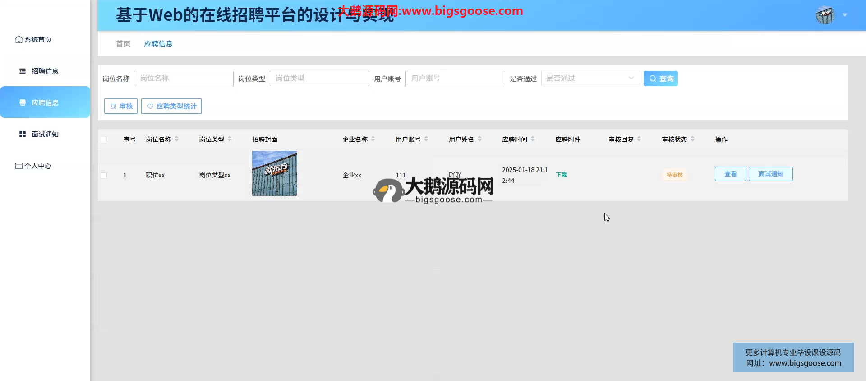Click the home icon beside 系统首页
This screenshot has height=381, width=866.
click(18, 40)
